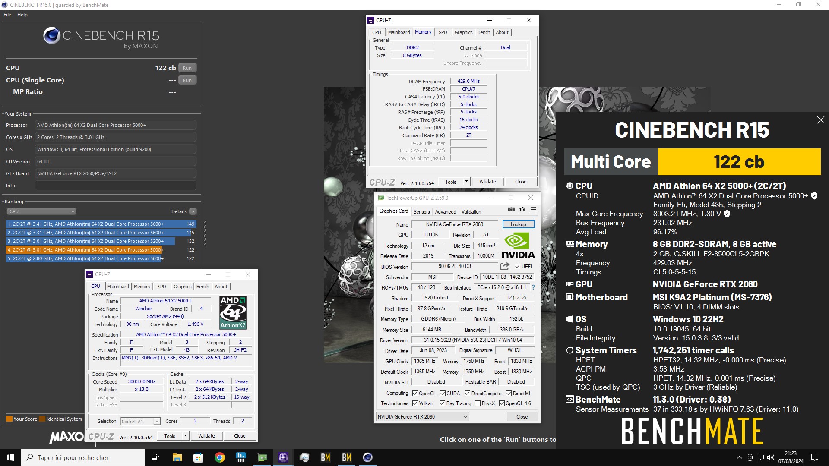
Task: Click DRAM Frequency value 429.0 MHz
Action: (x=468, y=81)
